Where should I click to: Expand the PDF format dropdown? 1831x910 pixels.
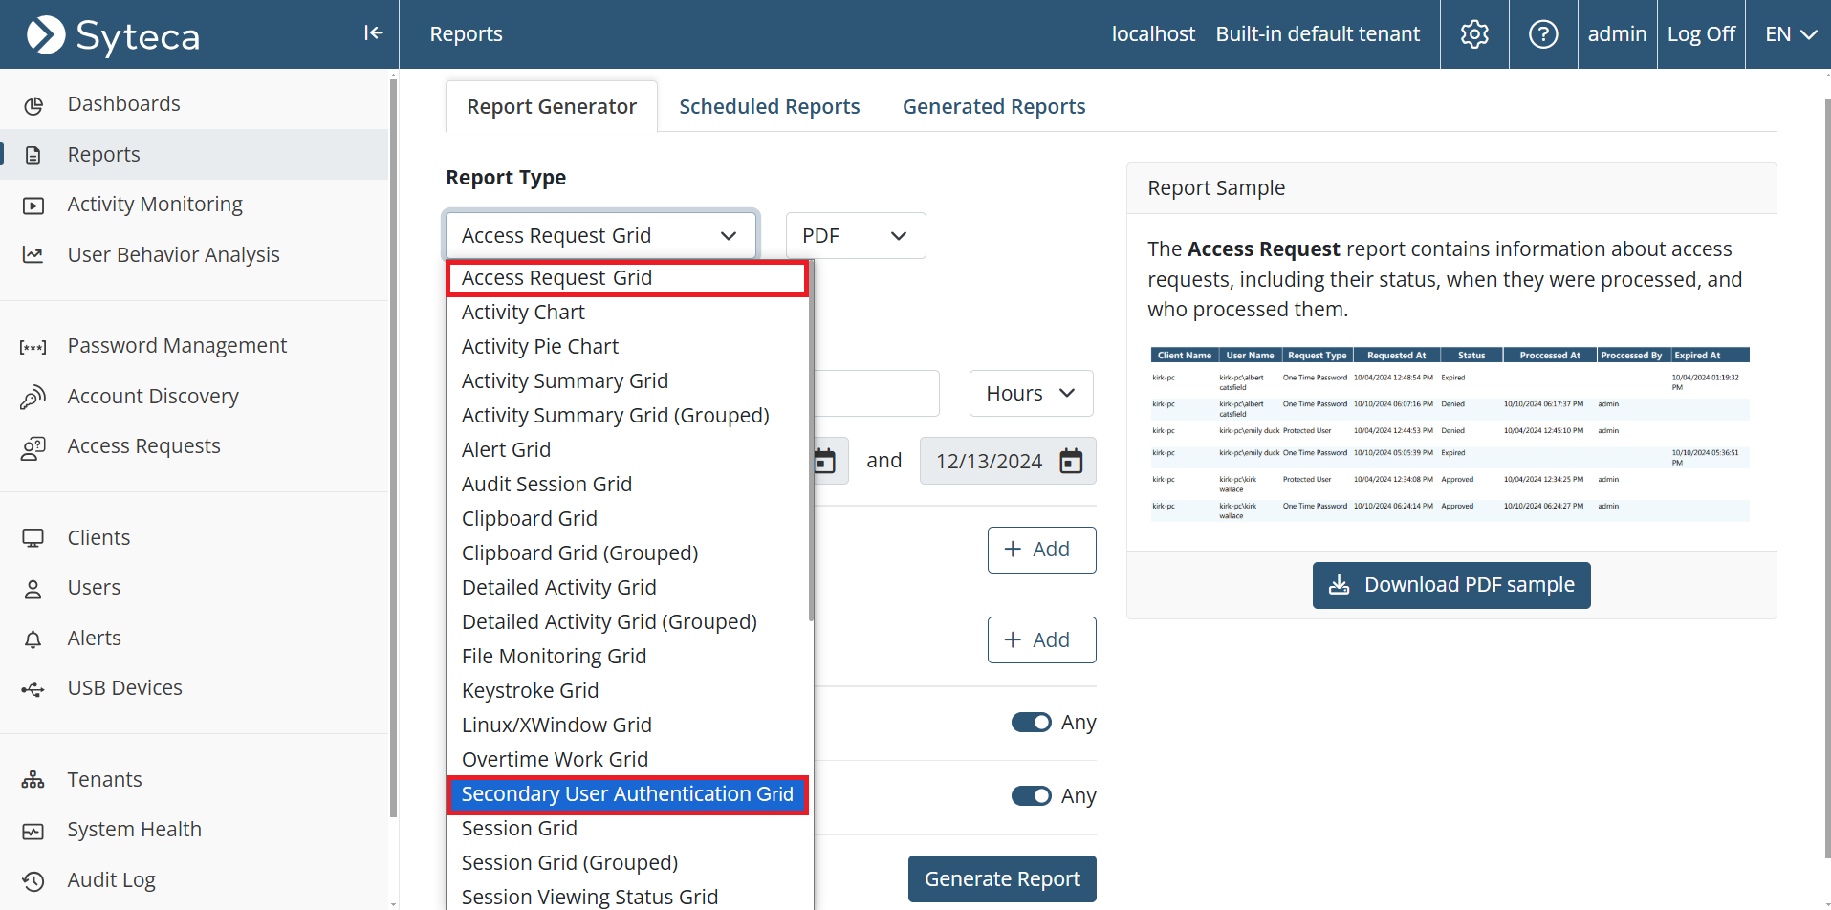[855, 236]
